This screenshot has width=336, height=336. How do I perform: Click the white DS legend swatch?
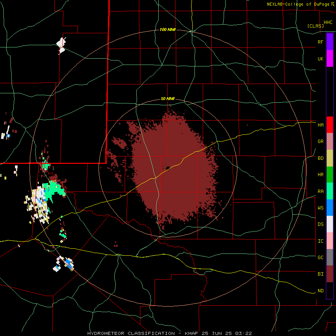click(330, 224)
